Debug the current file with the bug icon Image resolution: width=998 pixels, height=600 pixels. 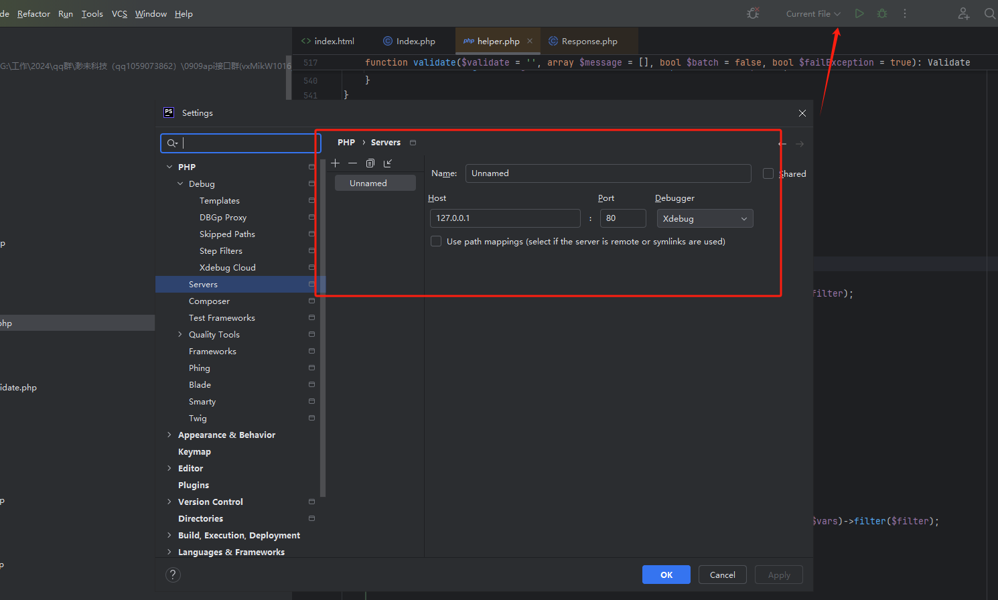point(882,13)
